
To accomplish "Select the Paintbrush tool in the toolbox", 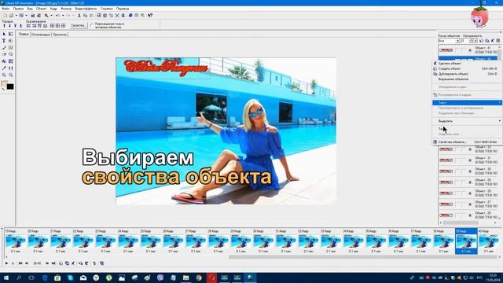I will pos(4,47).
